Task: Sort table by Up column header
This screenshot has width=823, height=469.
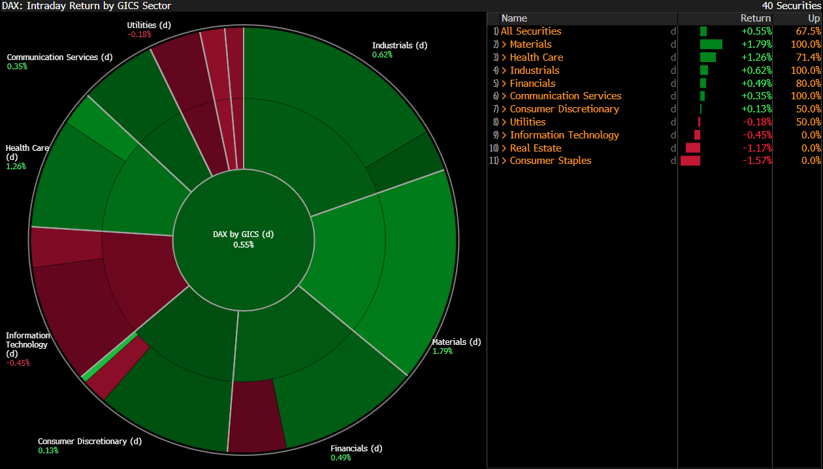Action: (813, 18)
